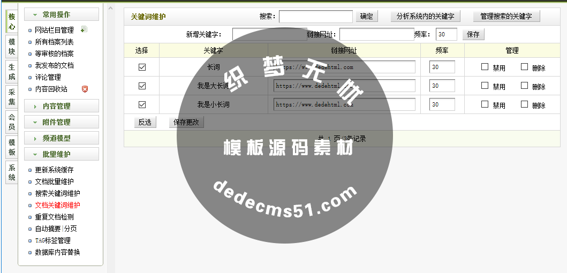Open 内容回收站 link
The image size is (567, 273).
(51, 89)
